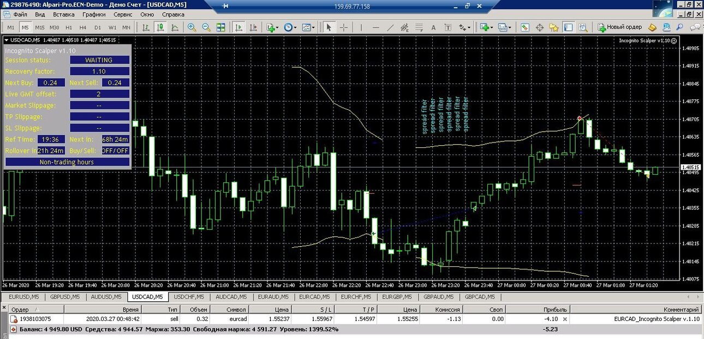Click the Recovery factor value 1.10
The image size is (704, 339).
point(99,72)
